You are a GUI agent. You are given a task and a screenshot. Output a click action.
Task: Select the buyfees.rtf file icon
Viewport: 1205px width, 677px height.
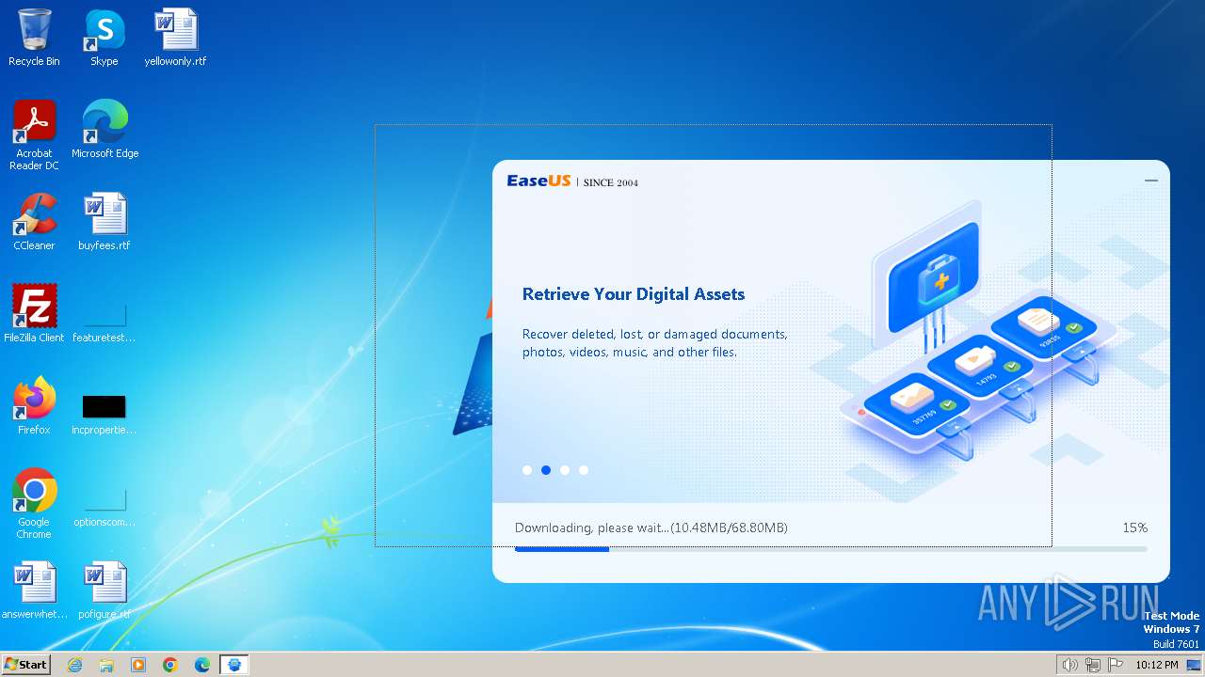104,222
